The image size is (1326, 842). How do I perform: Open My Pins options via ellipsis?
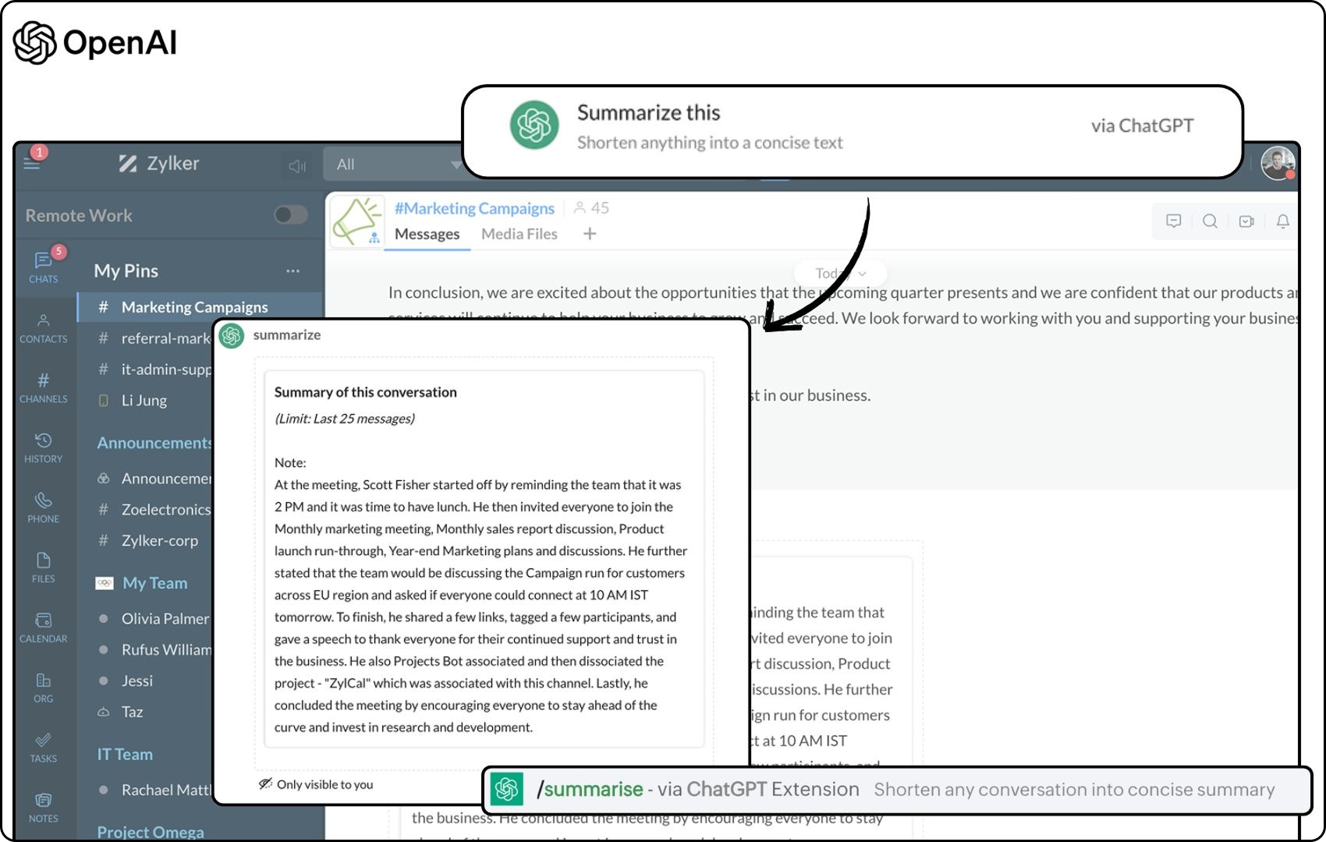(292, 271)
